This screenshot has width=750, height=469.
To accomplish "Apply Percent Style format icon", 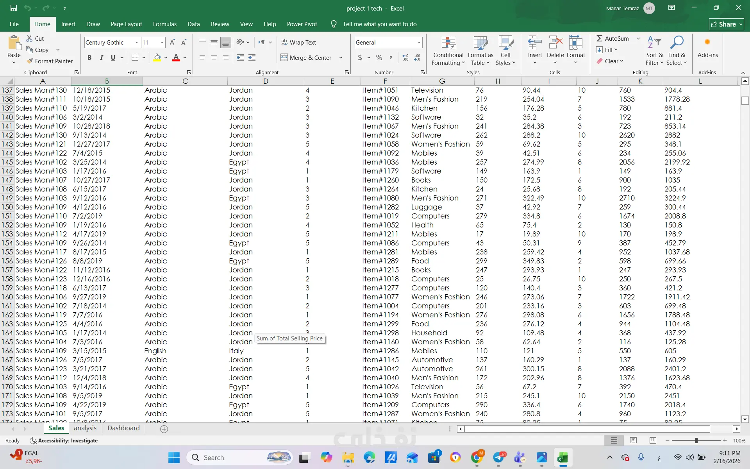I will 379,57.
